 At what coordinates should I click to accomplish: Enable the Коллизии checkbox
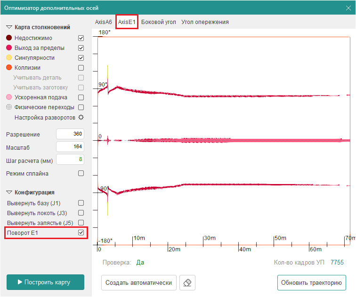81,68
